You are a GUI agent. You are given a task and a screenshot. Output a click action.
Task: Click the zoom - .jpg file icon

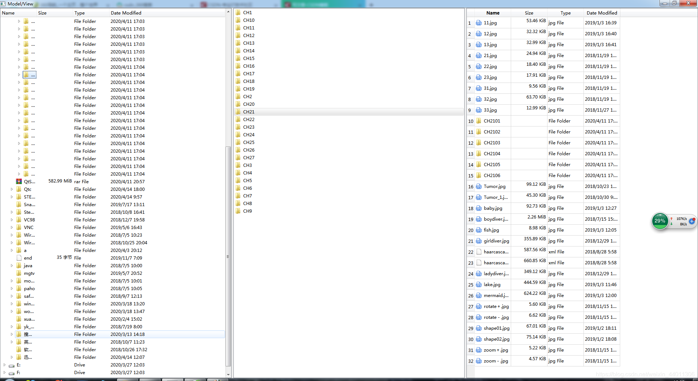coord(479,361)
